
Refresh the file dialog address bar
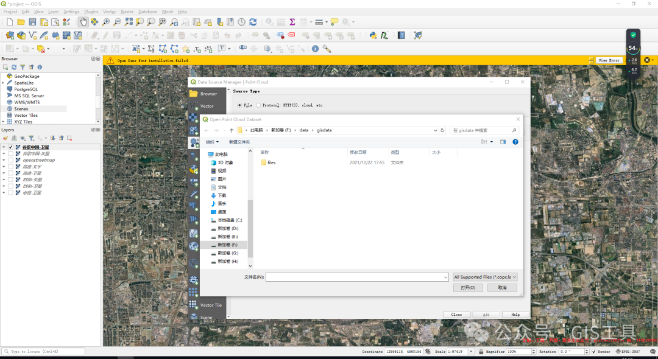click(442, 130)
